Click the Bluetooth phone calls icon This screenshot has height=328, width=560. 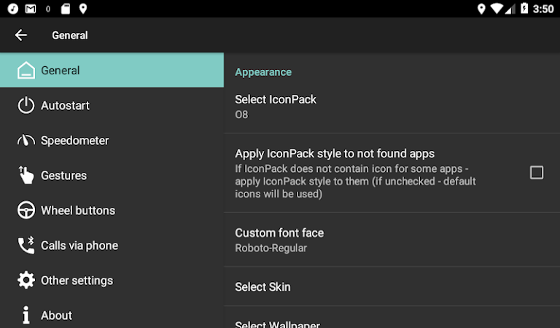coord(26,246)
